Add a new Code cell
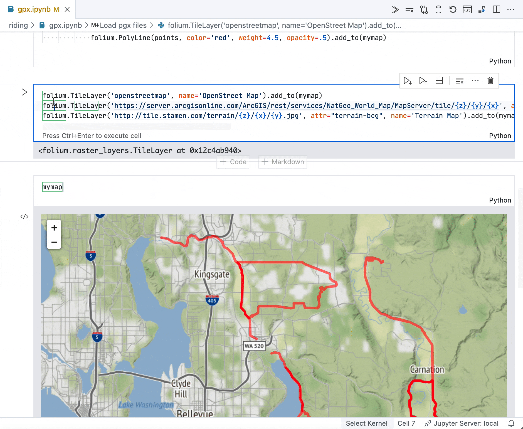The image size is (523, 429). click(x=233, y=162)
